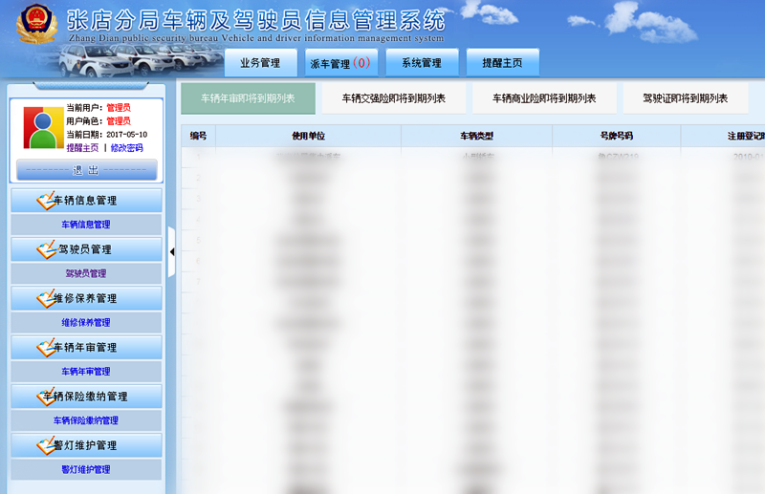The width and height of the screenshot is (765, 494).
Task: Click checkmark icon beside 警灯维护管理 header
Action: [x=46, y=445]
